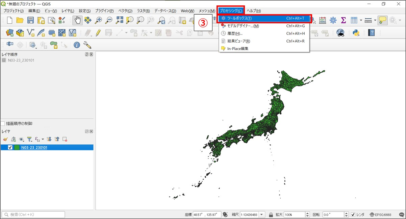Screen dimensions: 406x219
Task: Open the attribute table dropdown arrow
Action: point(361,20)
